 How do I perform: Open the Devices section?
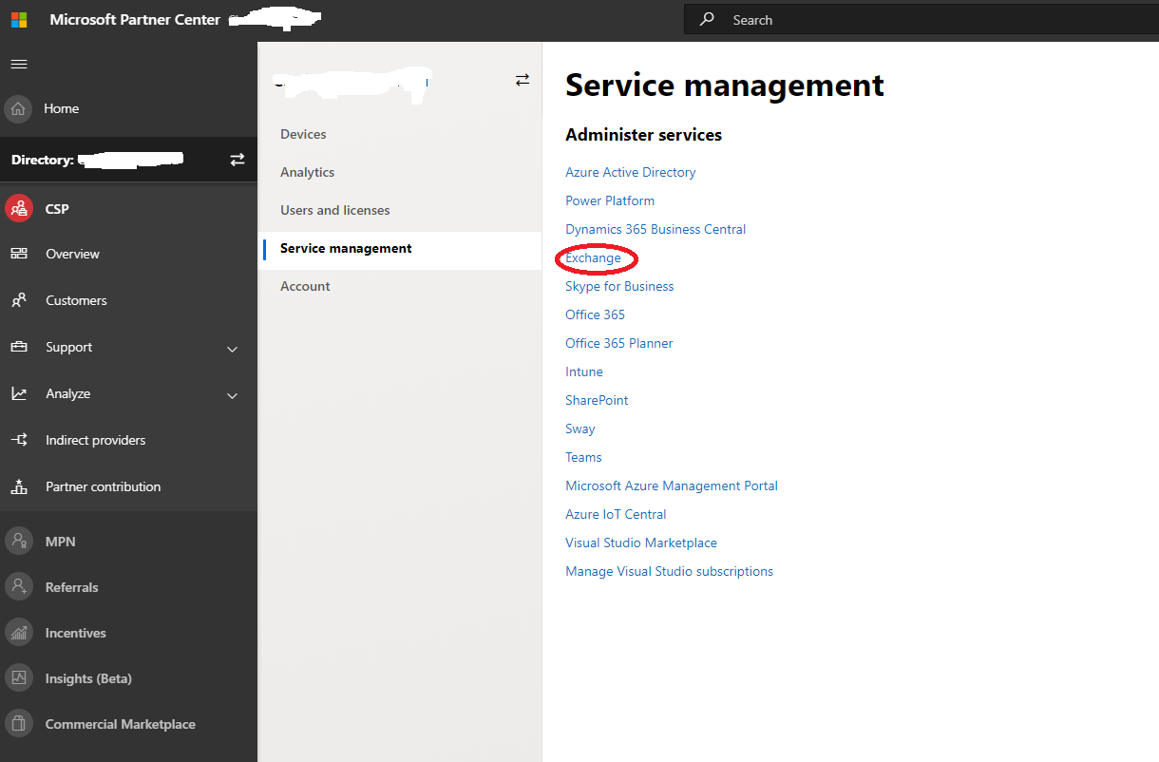point(303,134)
